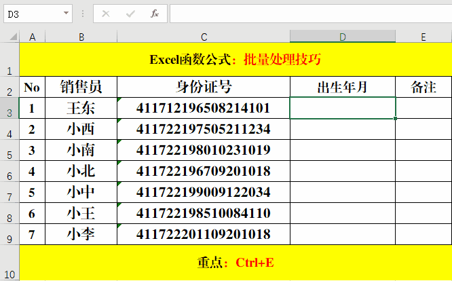Select the No cell for 小北's row

click(33, 171)
